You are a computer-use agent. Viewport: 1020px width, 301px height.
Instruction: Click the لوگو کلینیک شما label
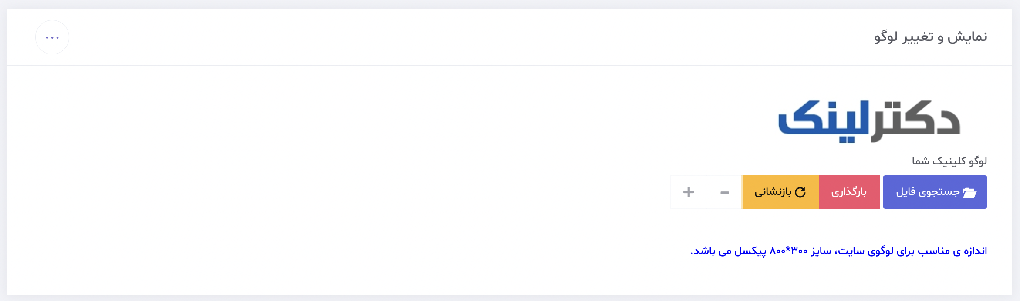(949, 161)
